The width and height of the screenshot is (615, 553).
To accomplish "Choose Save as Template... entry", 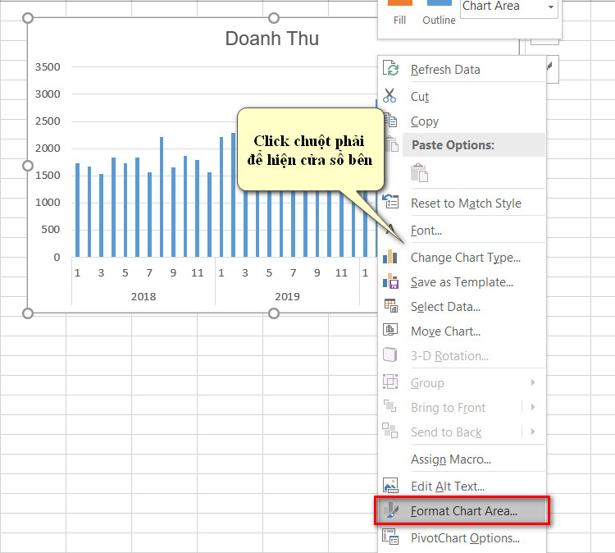I will point(462,282).
